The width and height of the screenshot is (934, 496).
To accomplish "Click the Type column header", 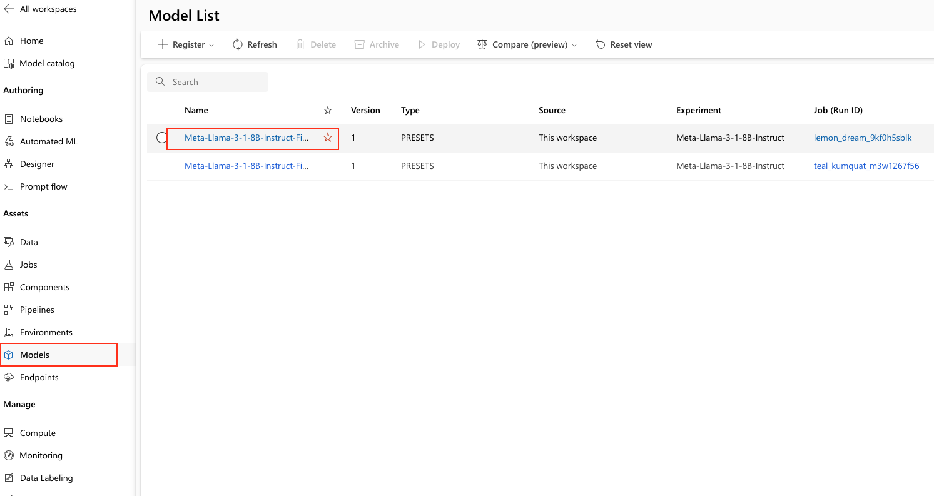I will [410, 110].
